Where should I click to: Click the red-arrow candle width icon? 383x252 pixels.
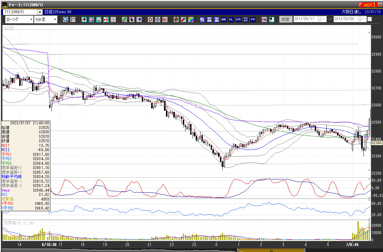[x=150, y=20]
